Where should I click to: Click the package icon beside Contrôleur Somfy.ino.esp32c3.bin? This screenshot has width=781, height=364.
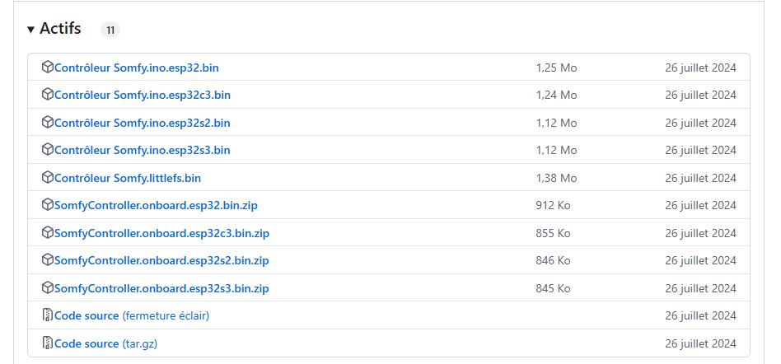[x=47, y=95]
